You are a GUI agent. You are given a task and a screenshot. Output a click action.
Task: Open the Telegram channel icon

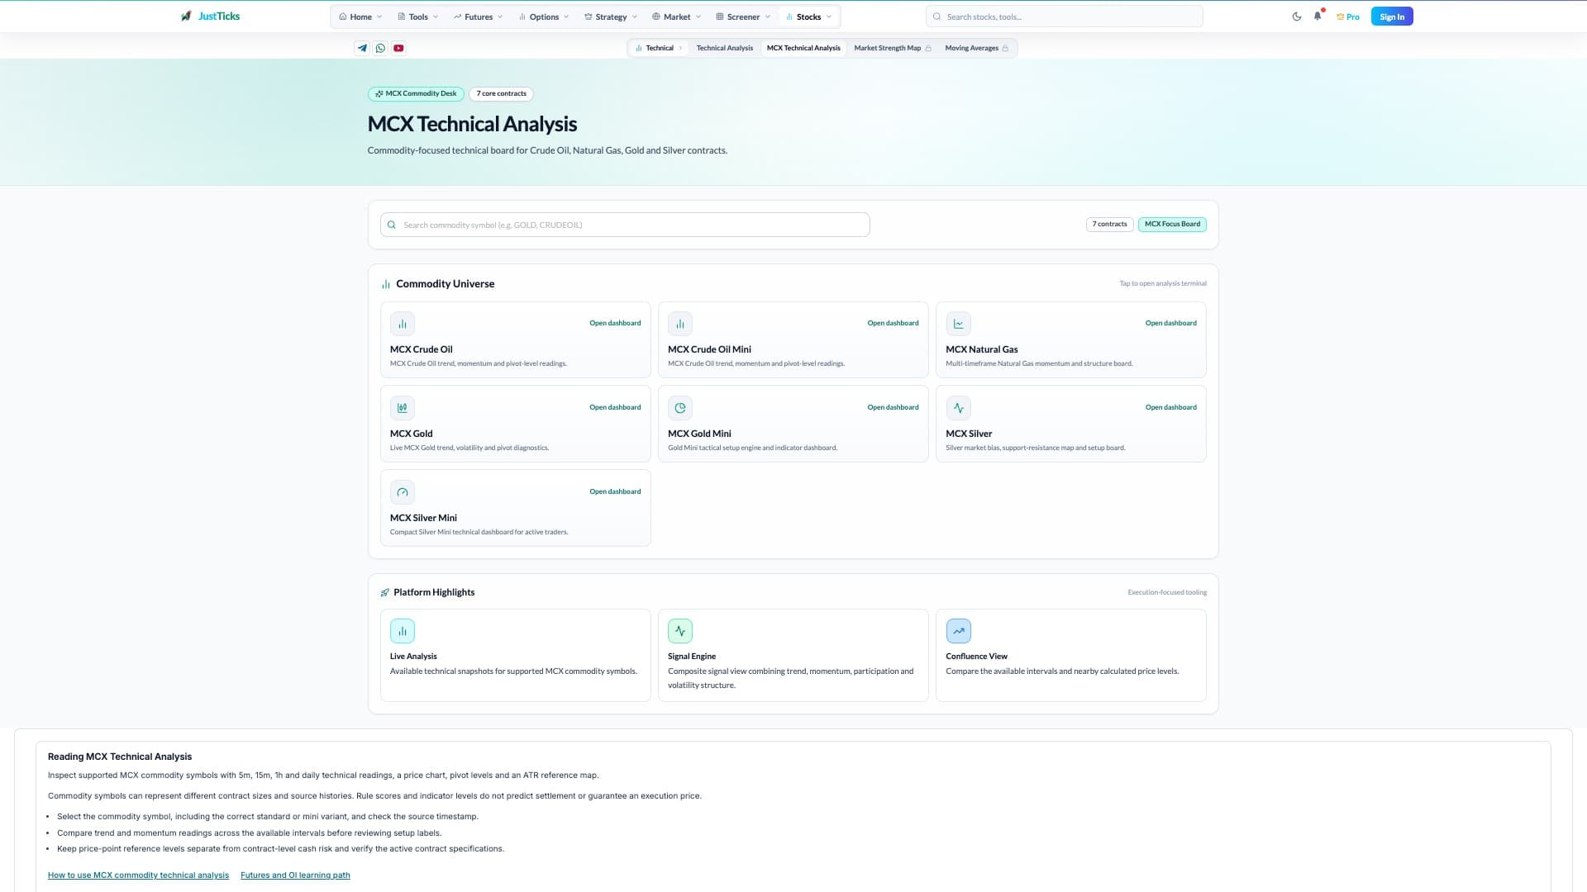pos(362,48)
